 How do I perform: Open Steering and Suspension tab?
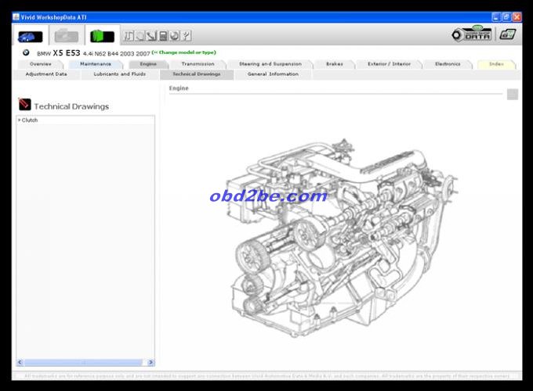pyautogui.click(x=270, y=64)
